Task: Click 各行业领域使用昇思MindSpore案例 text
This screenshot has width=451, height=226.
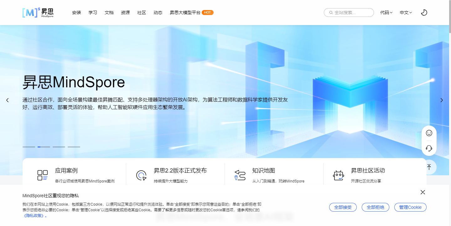Action: pos(85,181)
